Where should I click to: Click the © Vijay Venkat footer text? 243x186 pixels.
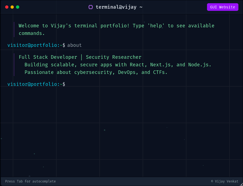(x=224, y=181)
